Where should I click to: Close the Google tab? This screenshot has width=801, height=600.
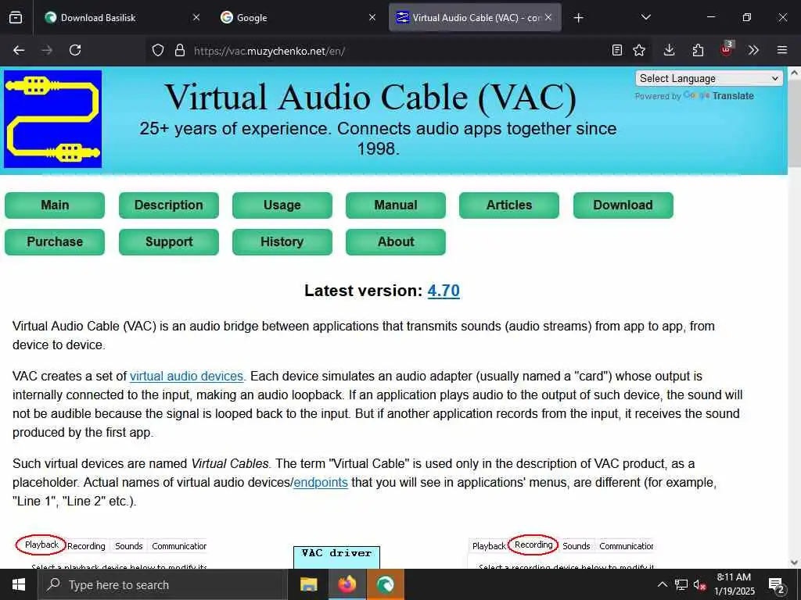372,17
